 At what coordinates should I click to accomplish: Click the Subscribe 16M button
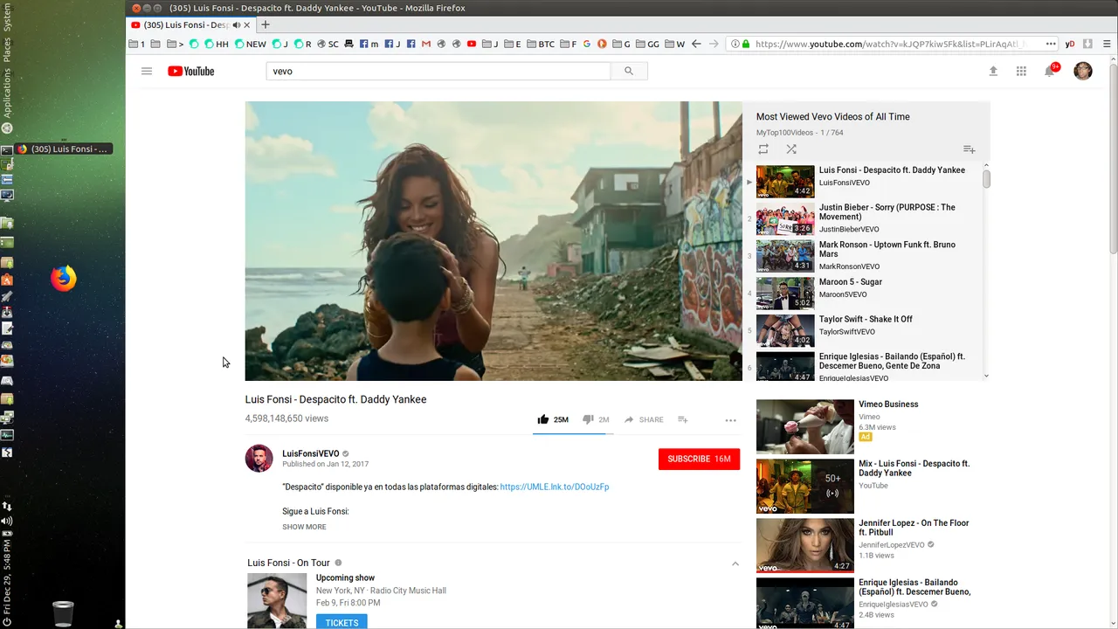699,459
